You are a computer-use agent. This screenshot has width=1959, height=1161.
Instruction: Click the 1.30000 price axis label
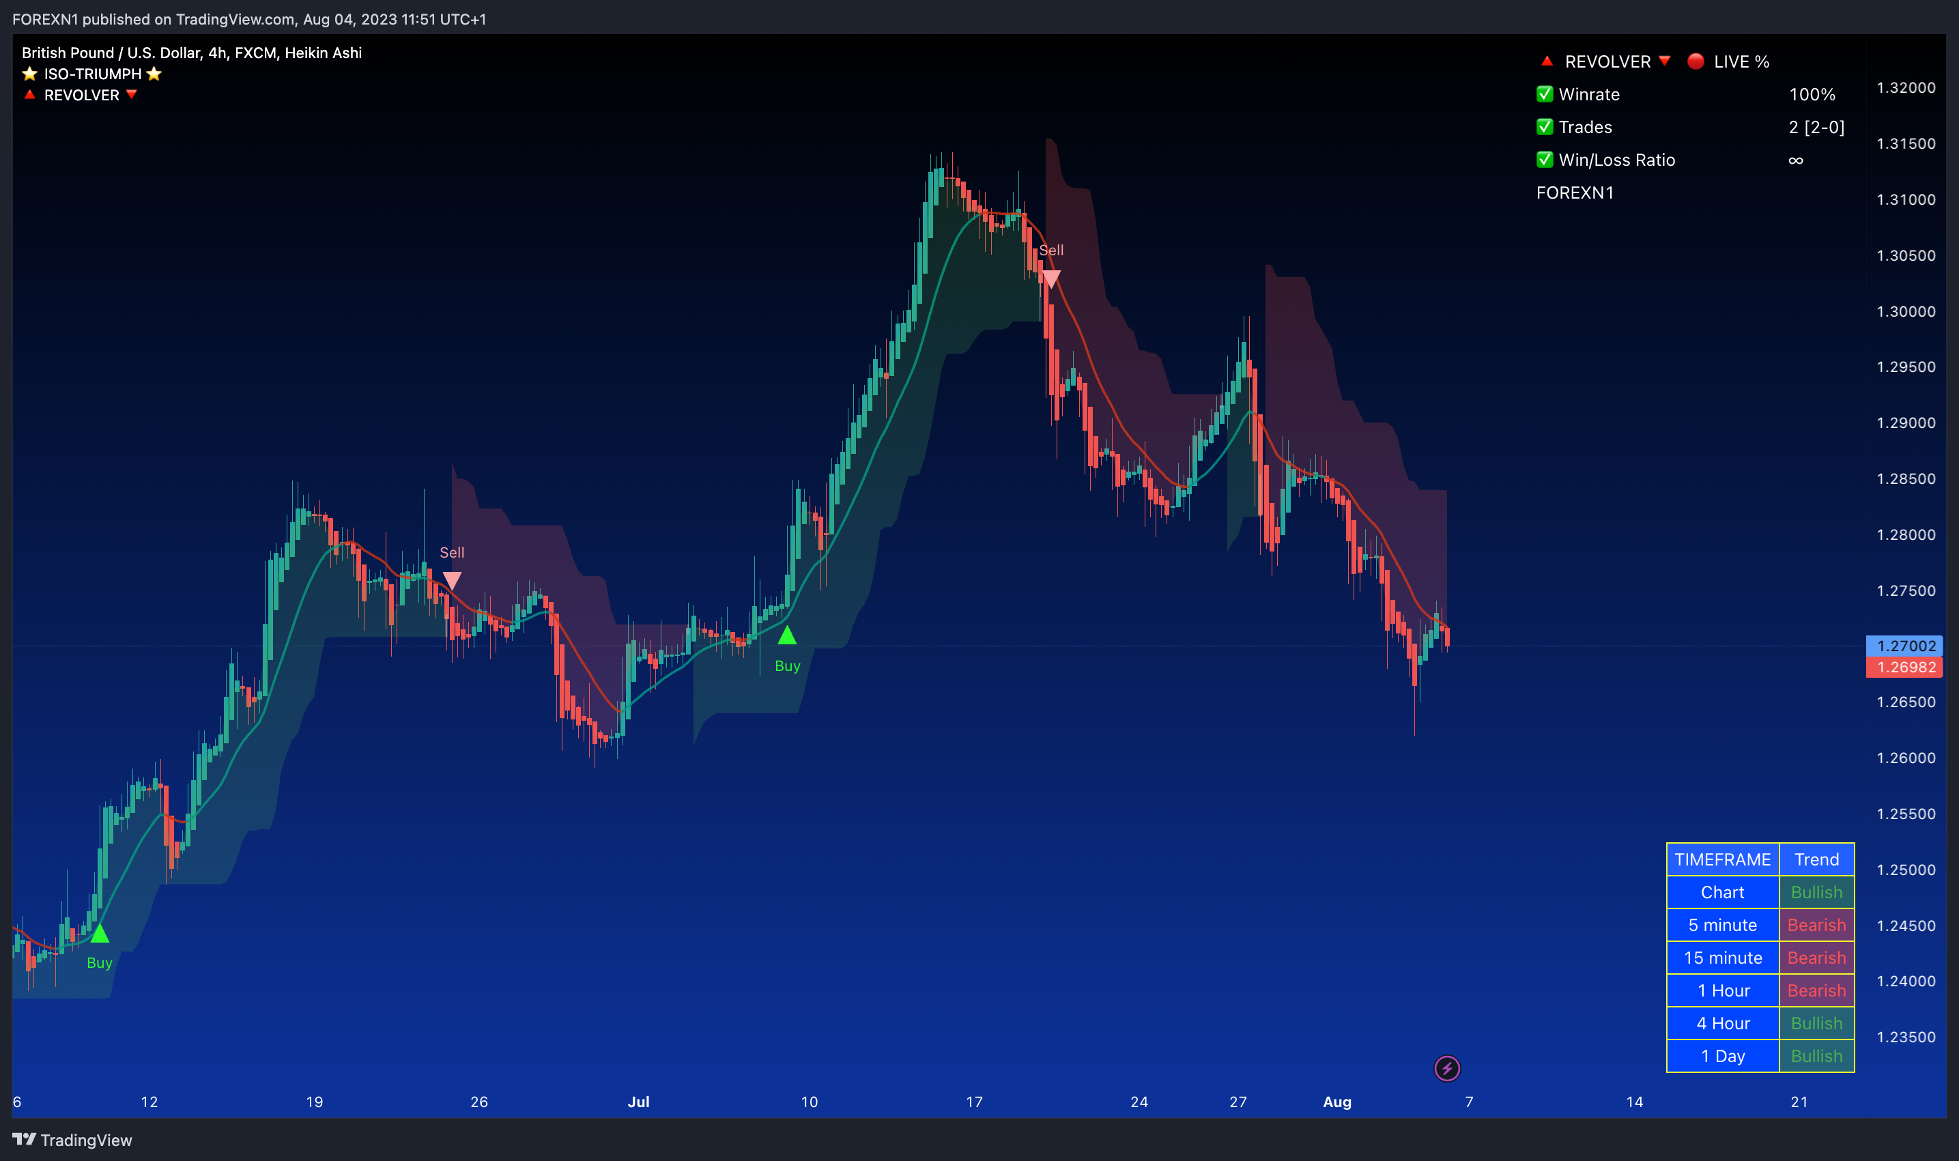(x=1906, y=311)
